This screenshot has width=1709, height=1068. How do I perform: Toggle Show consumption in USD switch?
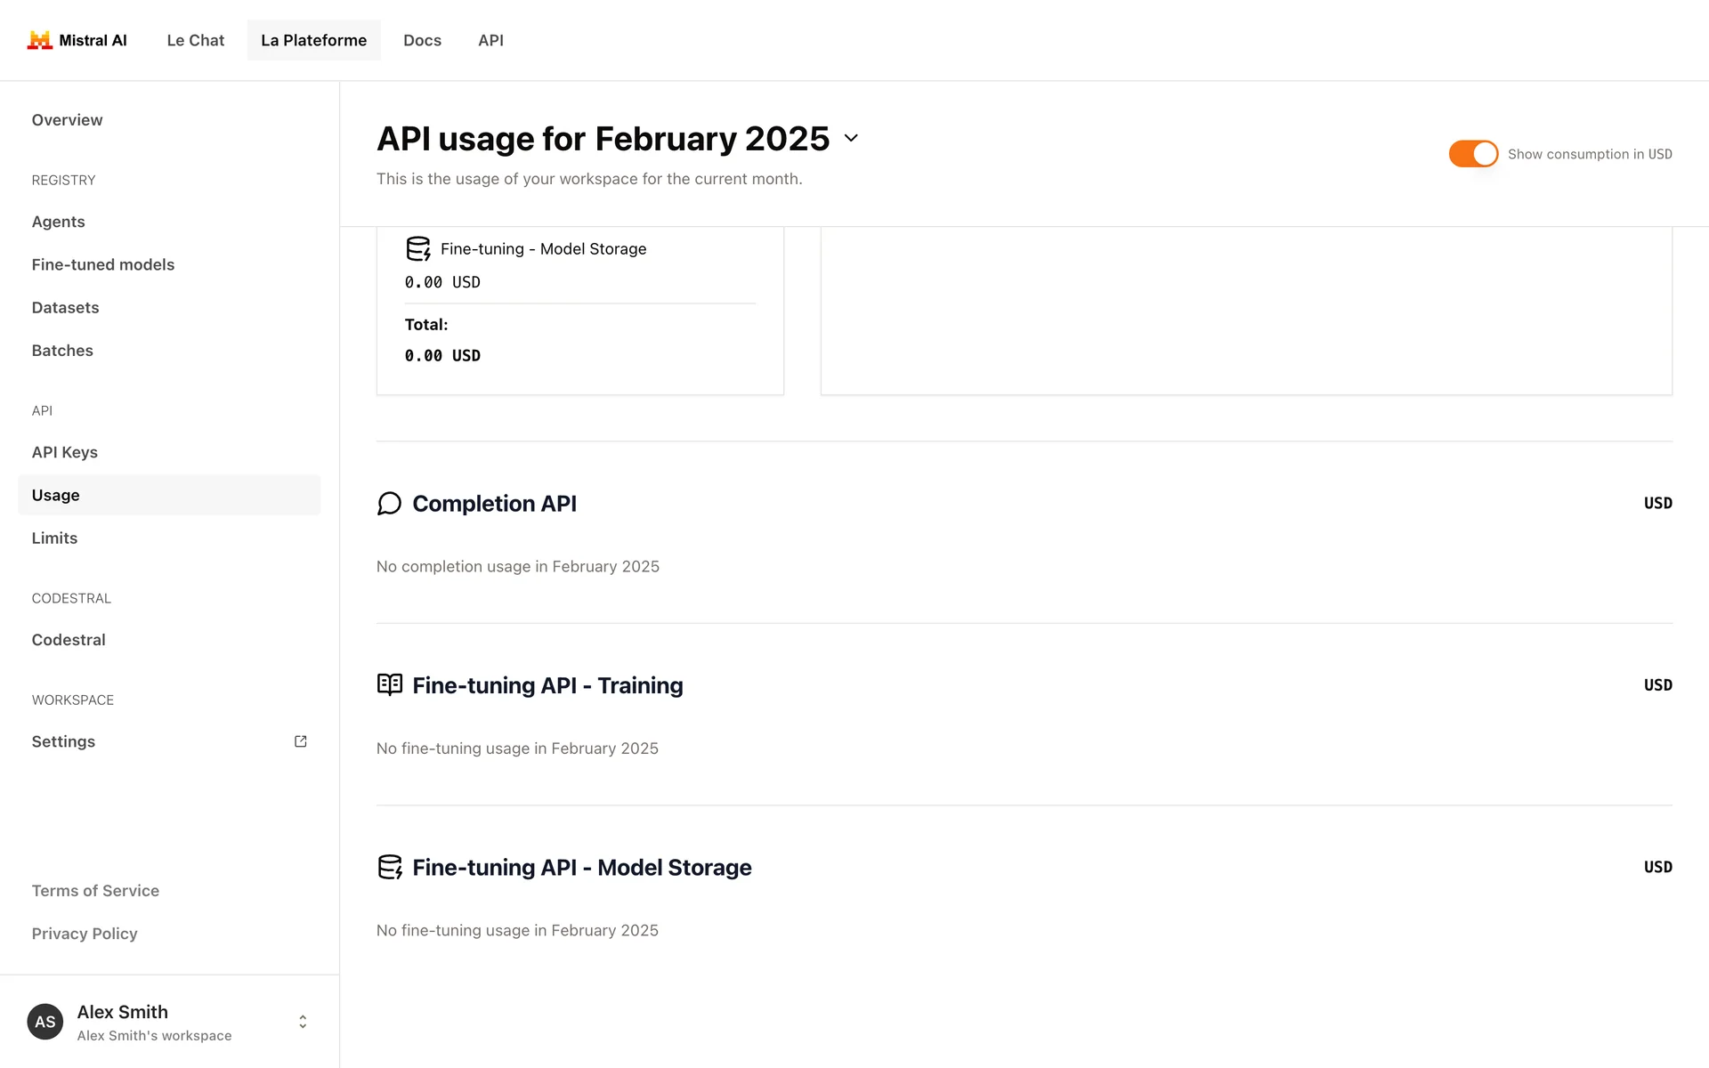point(1473,154)
